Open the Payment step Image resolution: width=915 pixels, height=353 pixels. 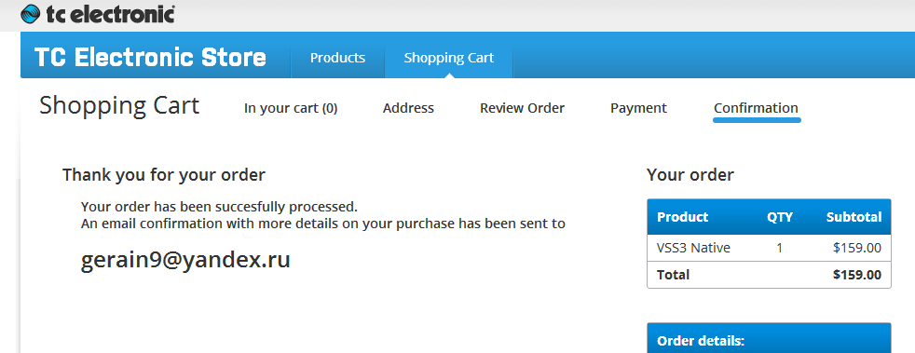638,109
